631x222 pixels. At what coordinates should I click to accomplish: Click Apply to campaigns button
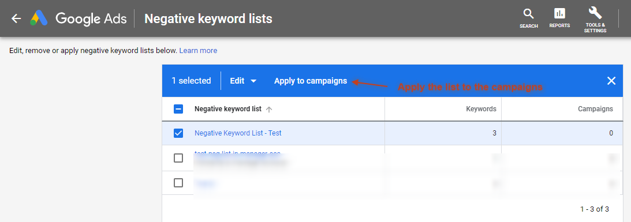pyautogui.click(x=310, y=81)
